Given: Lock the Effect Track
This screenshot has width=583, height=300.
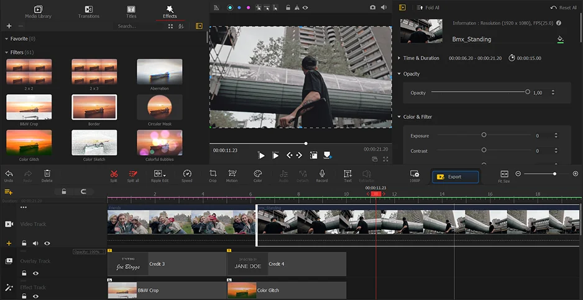Looking at the screenshot, I should pos(24,296).
